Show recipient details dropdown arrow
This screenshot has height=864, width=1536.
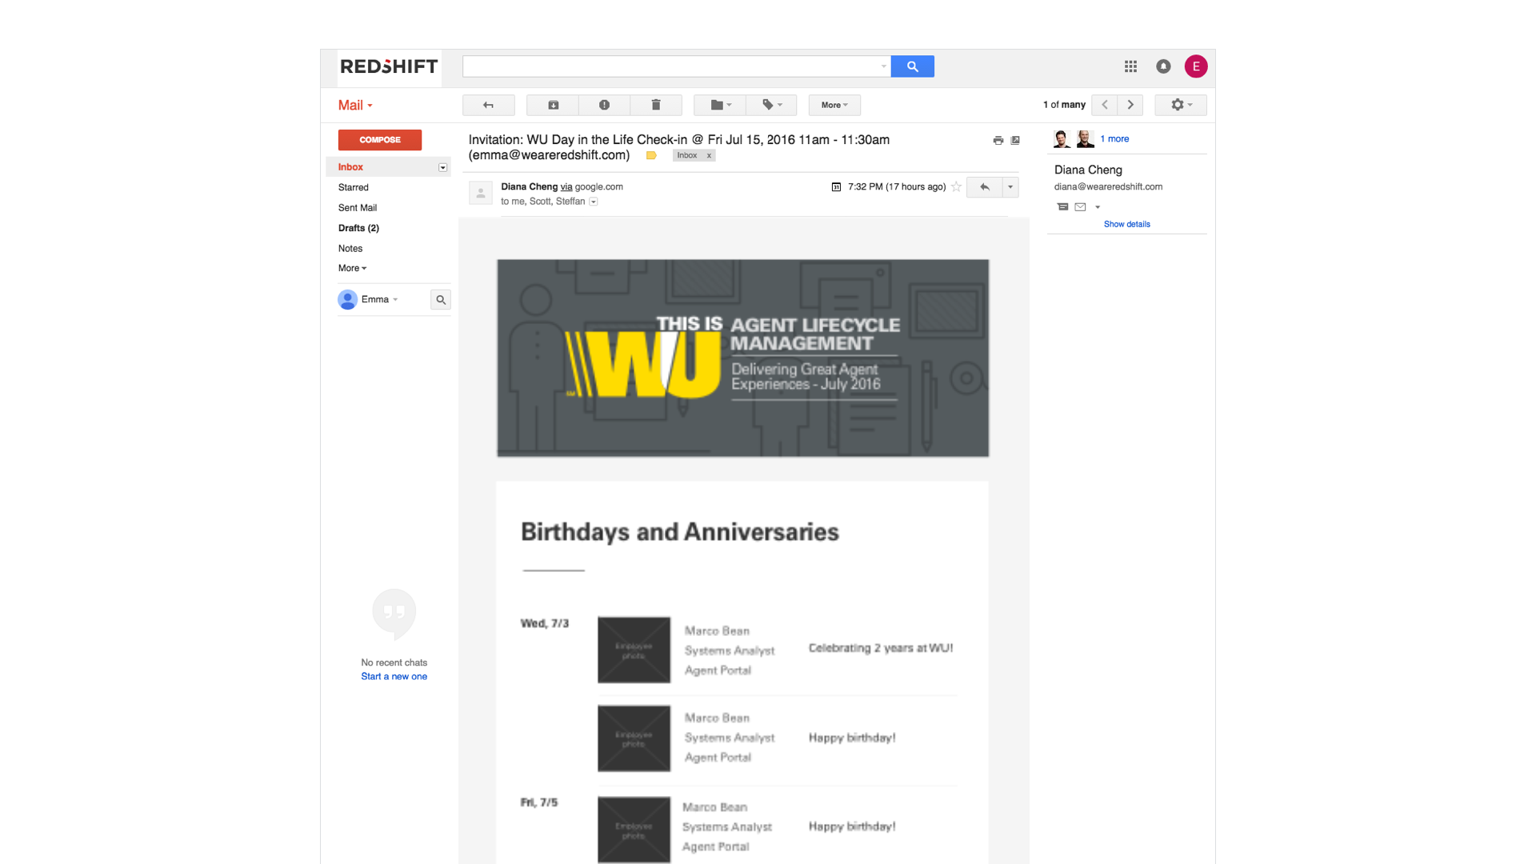[594, 202]
